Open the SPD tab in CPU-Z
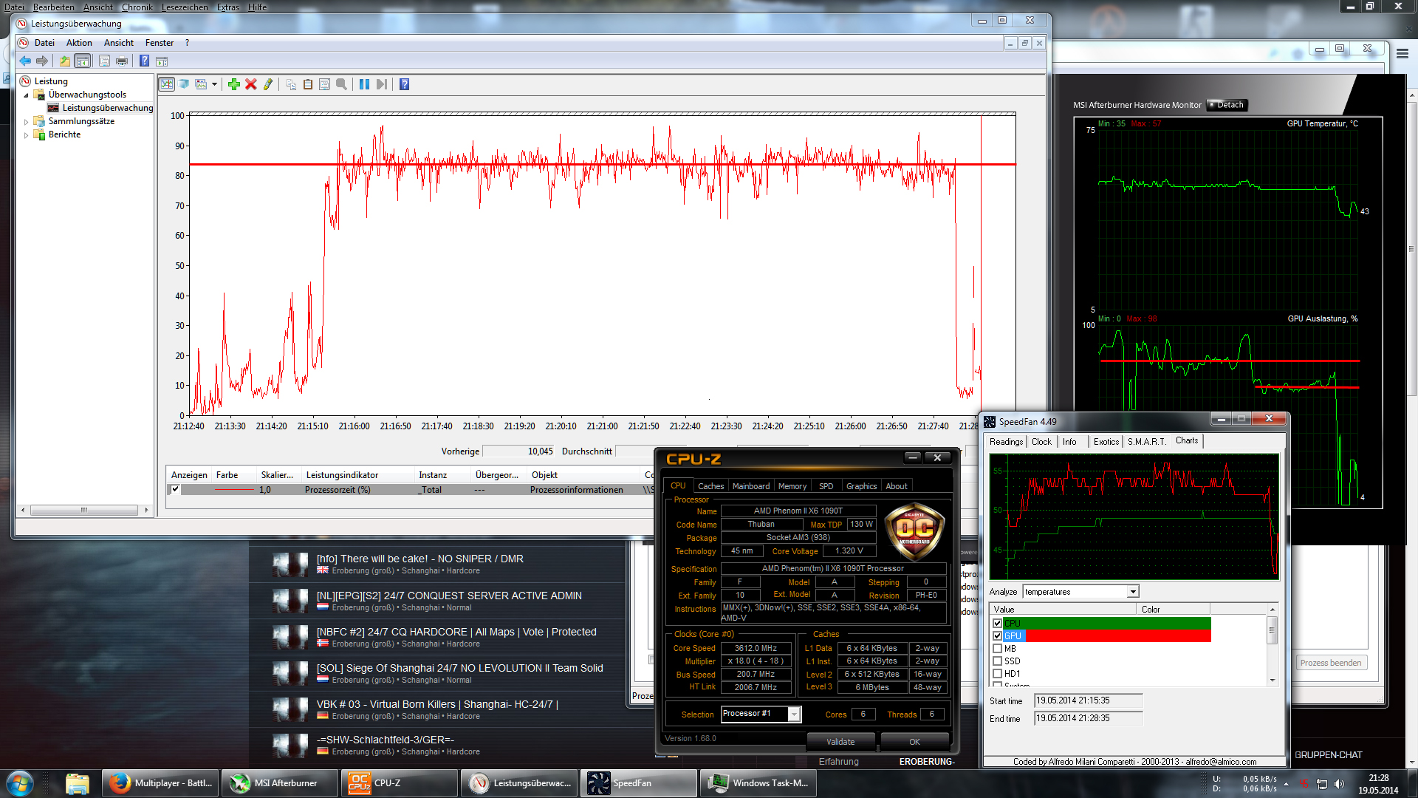1418x798 pixels. (x=826, y=486)
